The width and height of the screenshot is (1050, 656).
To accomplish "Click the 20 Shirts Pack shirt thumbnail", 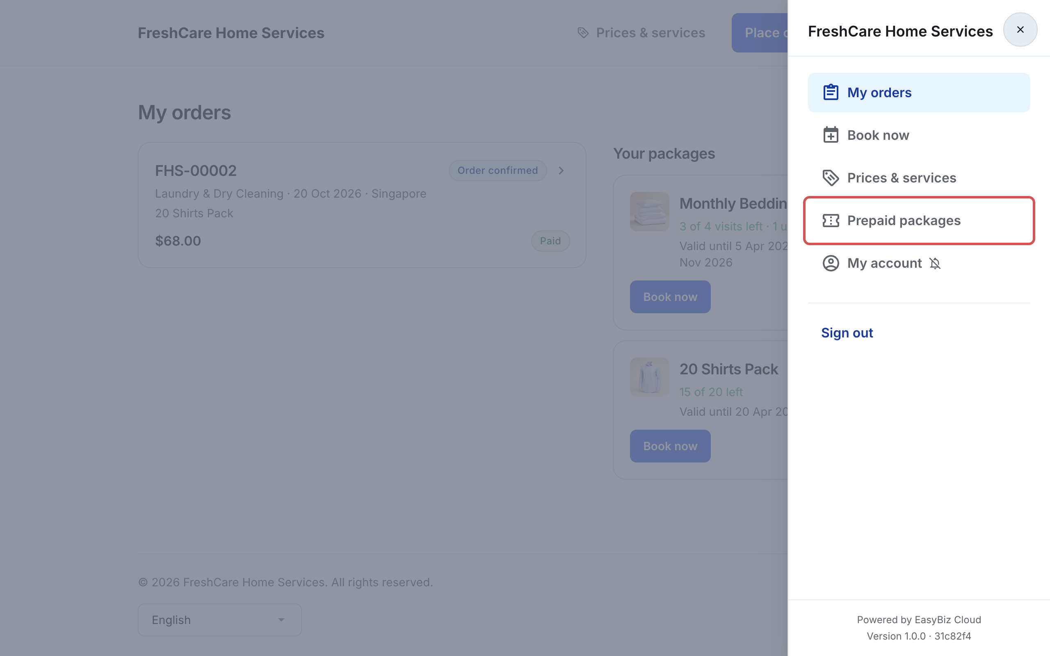I will point(649,377).
